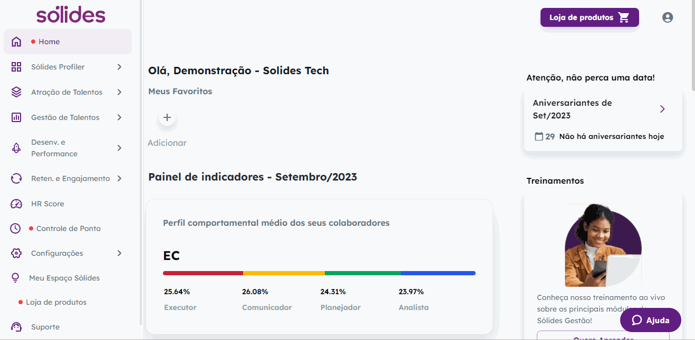Click the Desenv. e Performance rocket icon

click(x=16, y=148)
